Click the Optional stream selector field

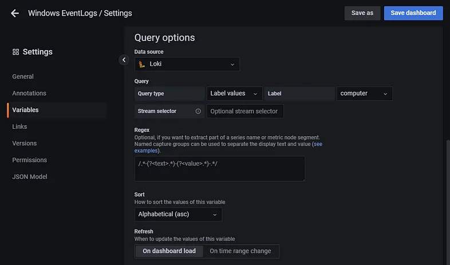[x=245, y=111]
